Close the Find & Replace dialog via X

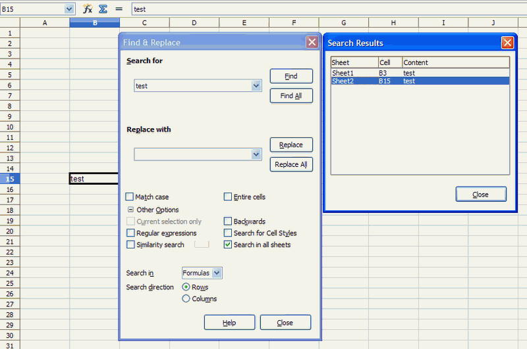[312, 42]
